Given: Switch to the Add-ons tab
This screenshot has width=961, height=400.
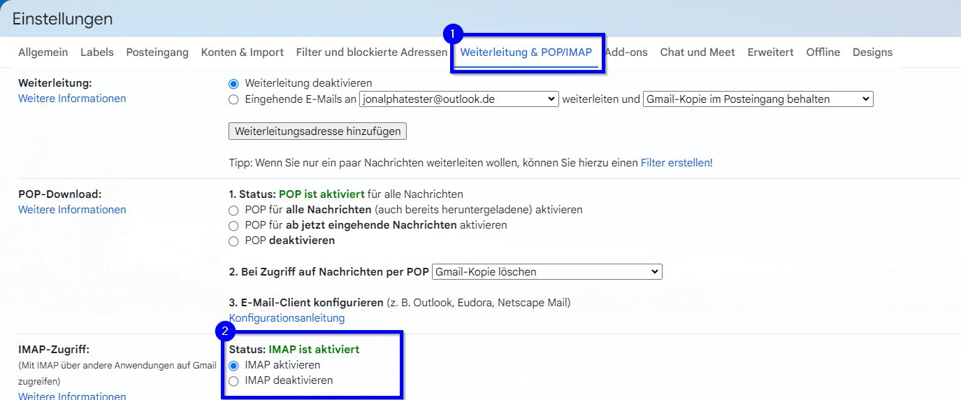Looking at the screenshot, I should 626,52.
